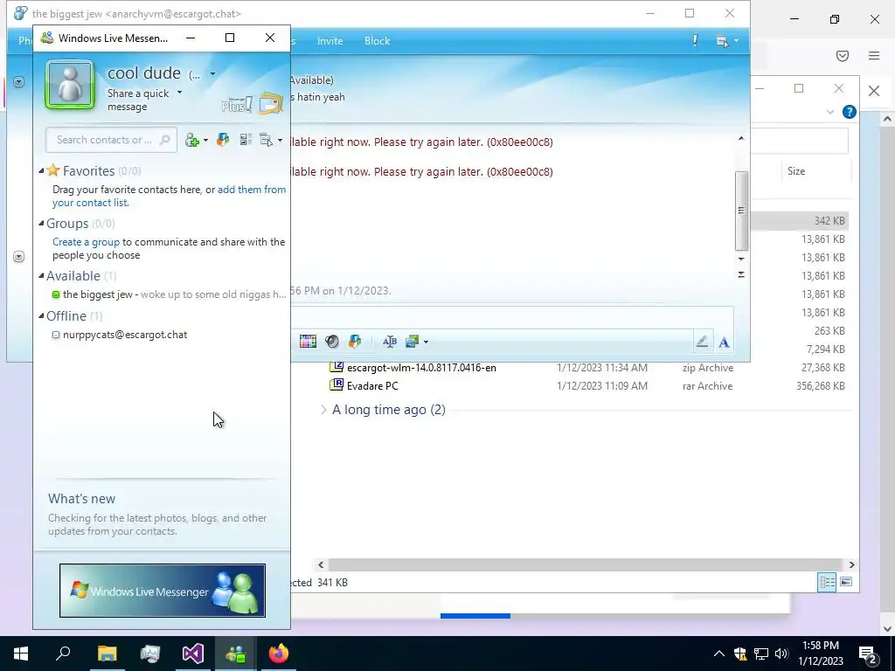The width and height of the screenshot is (895, 671).
Task: Switch to handwriting pen mode
Action: tap(702, 342)
